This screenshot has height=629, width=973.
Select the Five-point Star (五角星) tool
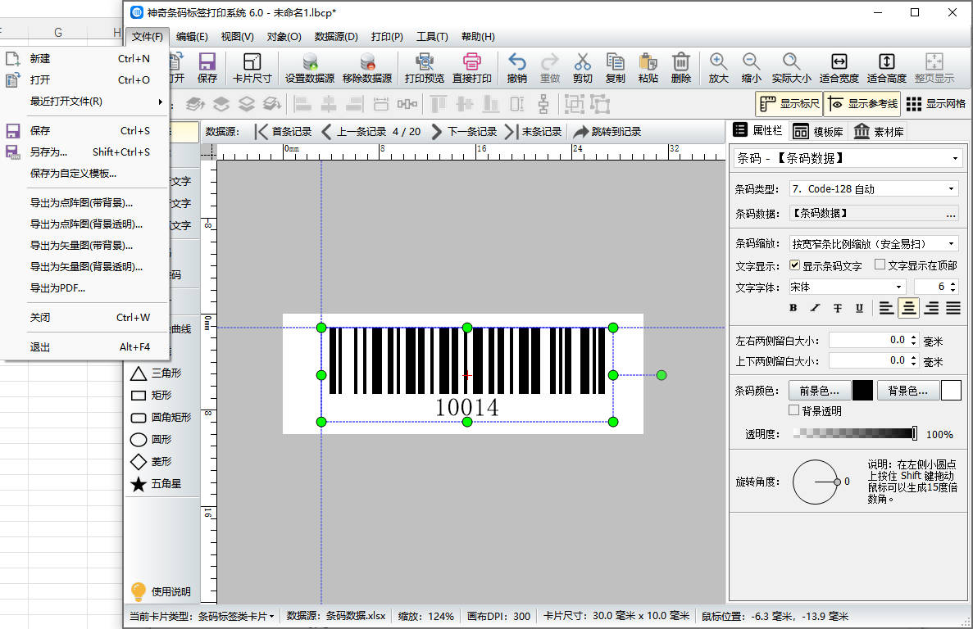(x=157, y=484)
